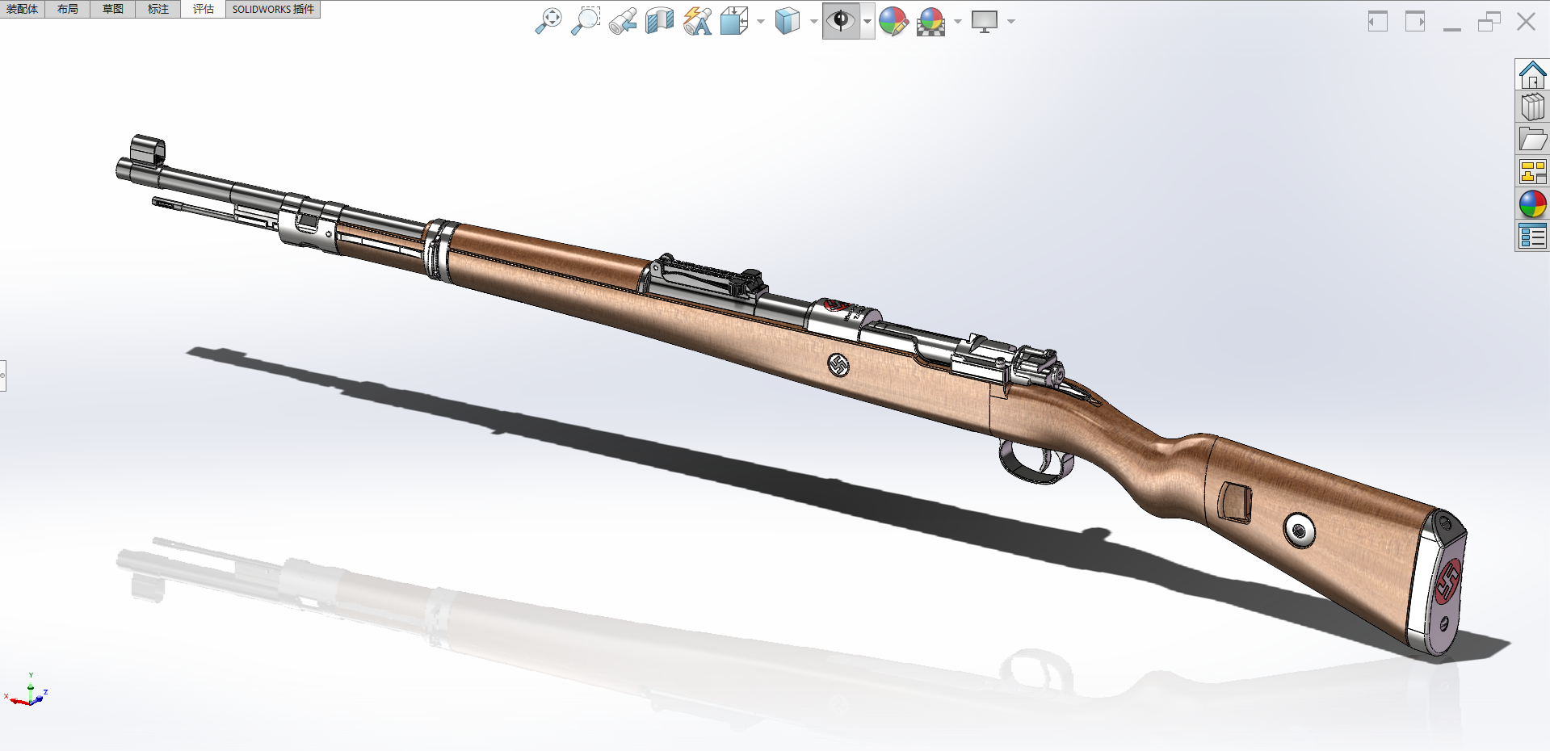Select the Zoom to Area tool
The width and height of the screenshot is (1550, 751).
coord(586,21)
